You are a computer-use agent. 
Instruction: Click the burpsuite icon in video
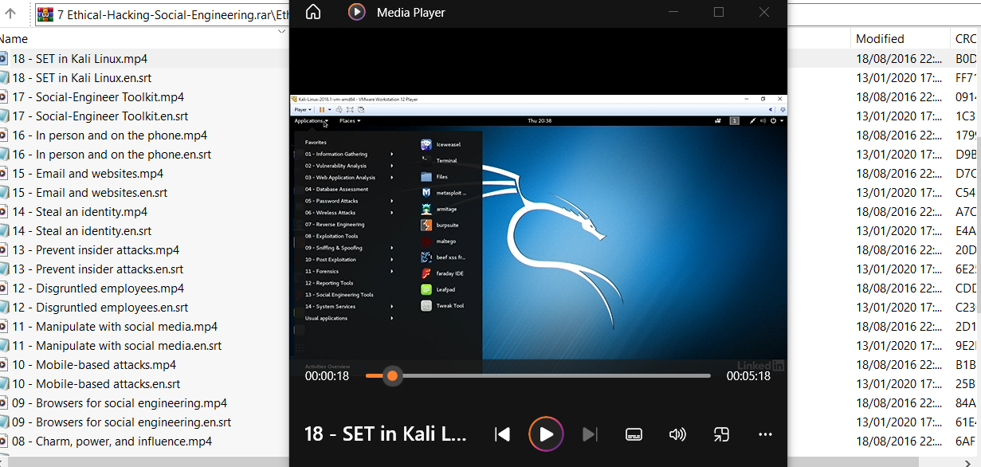(x=426, y=225)
